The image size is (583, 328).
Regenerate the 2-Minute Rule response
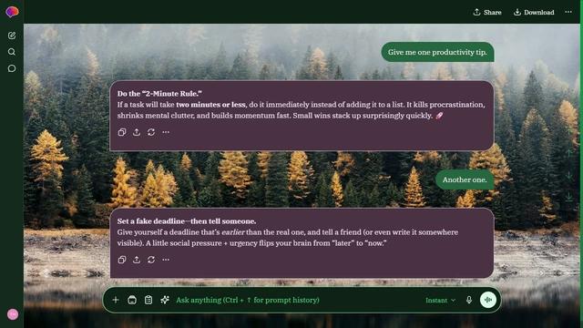[151, 132]
